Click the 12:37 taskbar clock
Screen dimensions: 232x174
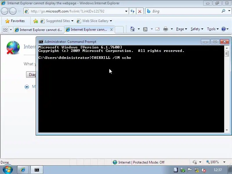(x=217, y=170)
